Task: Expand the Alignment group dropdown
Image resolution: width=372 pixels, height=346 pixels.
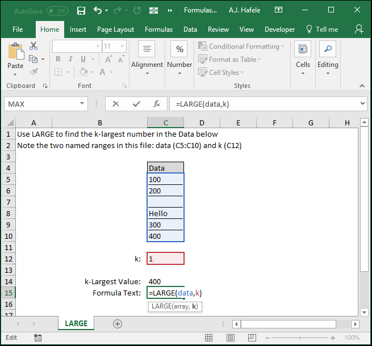Action: pyautogui.click(x=147, y=74)
